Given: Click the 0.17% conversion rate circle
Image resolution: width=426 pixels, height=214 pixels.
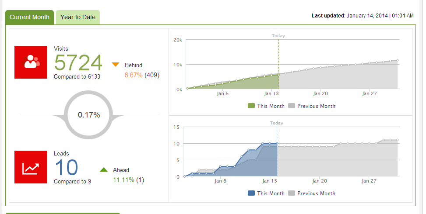Looking at the screenshot, I should click(x=88, y=115).
